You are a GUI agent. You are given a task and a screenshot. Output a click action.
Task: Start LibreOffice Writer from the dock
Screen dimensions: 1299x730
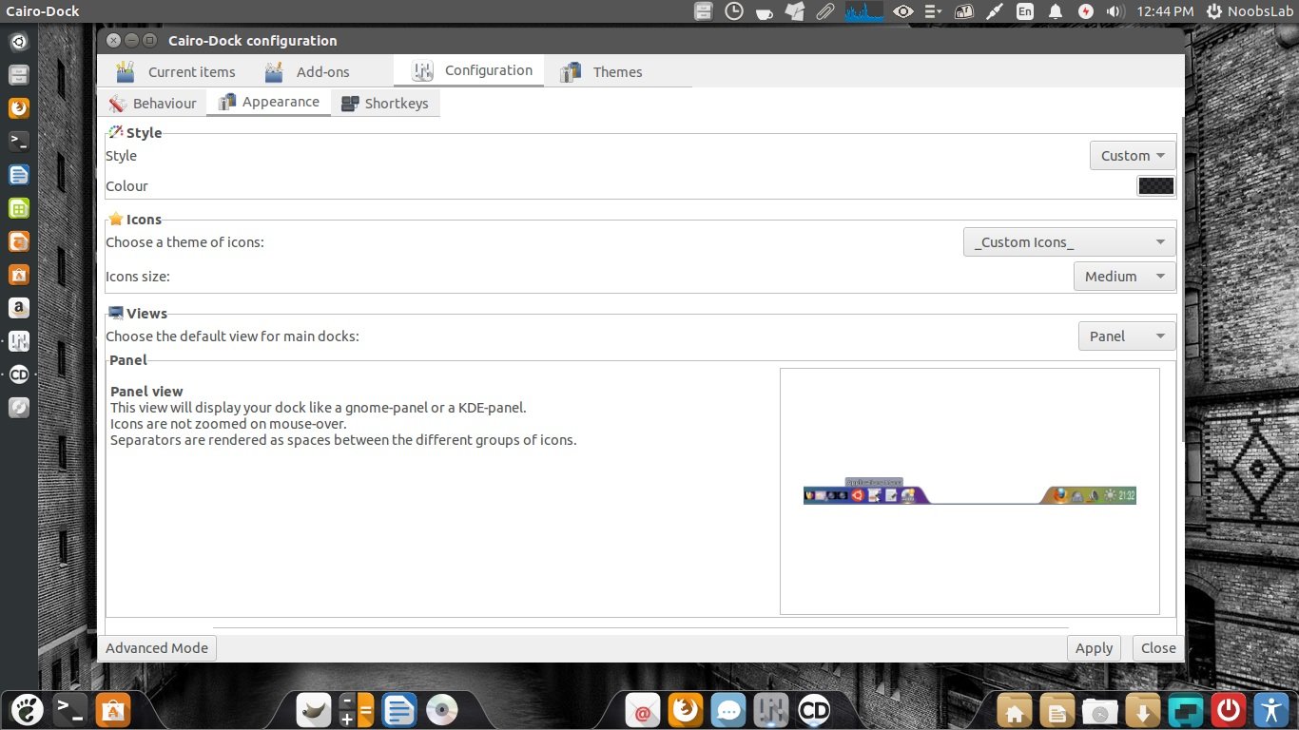[x=397, y=709]
